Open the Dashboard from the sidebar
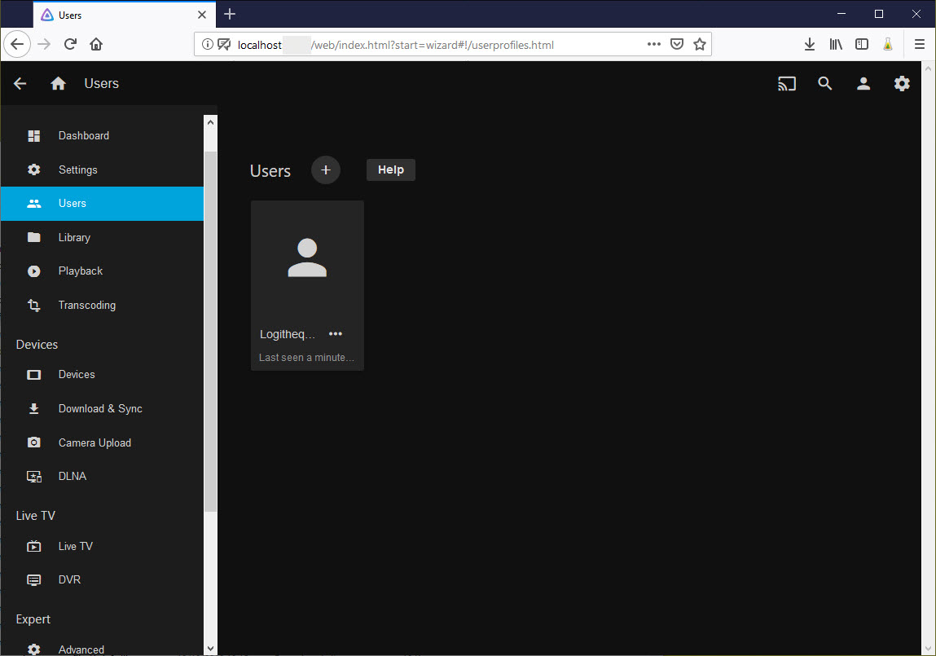The image size is (936, 656). [84, 135]
